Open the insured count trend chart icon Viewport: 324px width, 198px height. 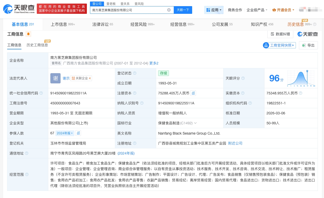click(x=78, y=133)
